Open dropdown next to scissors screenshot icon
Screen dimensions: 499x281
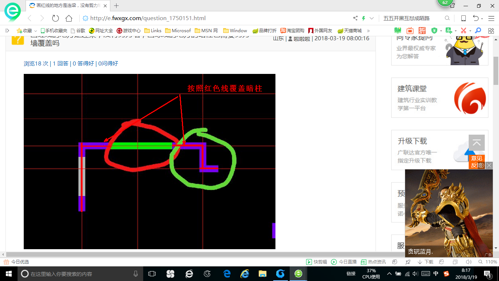point(470,31)
